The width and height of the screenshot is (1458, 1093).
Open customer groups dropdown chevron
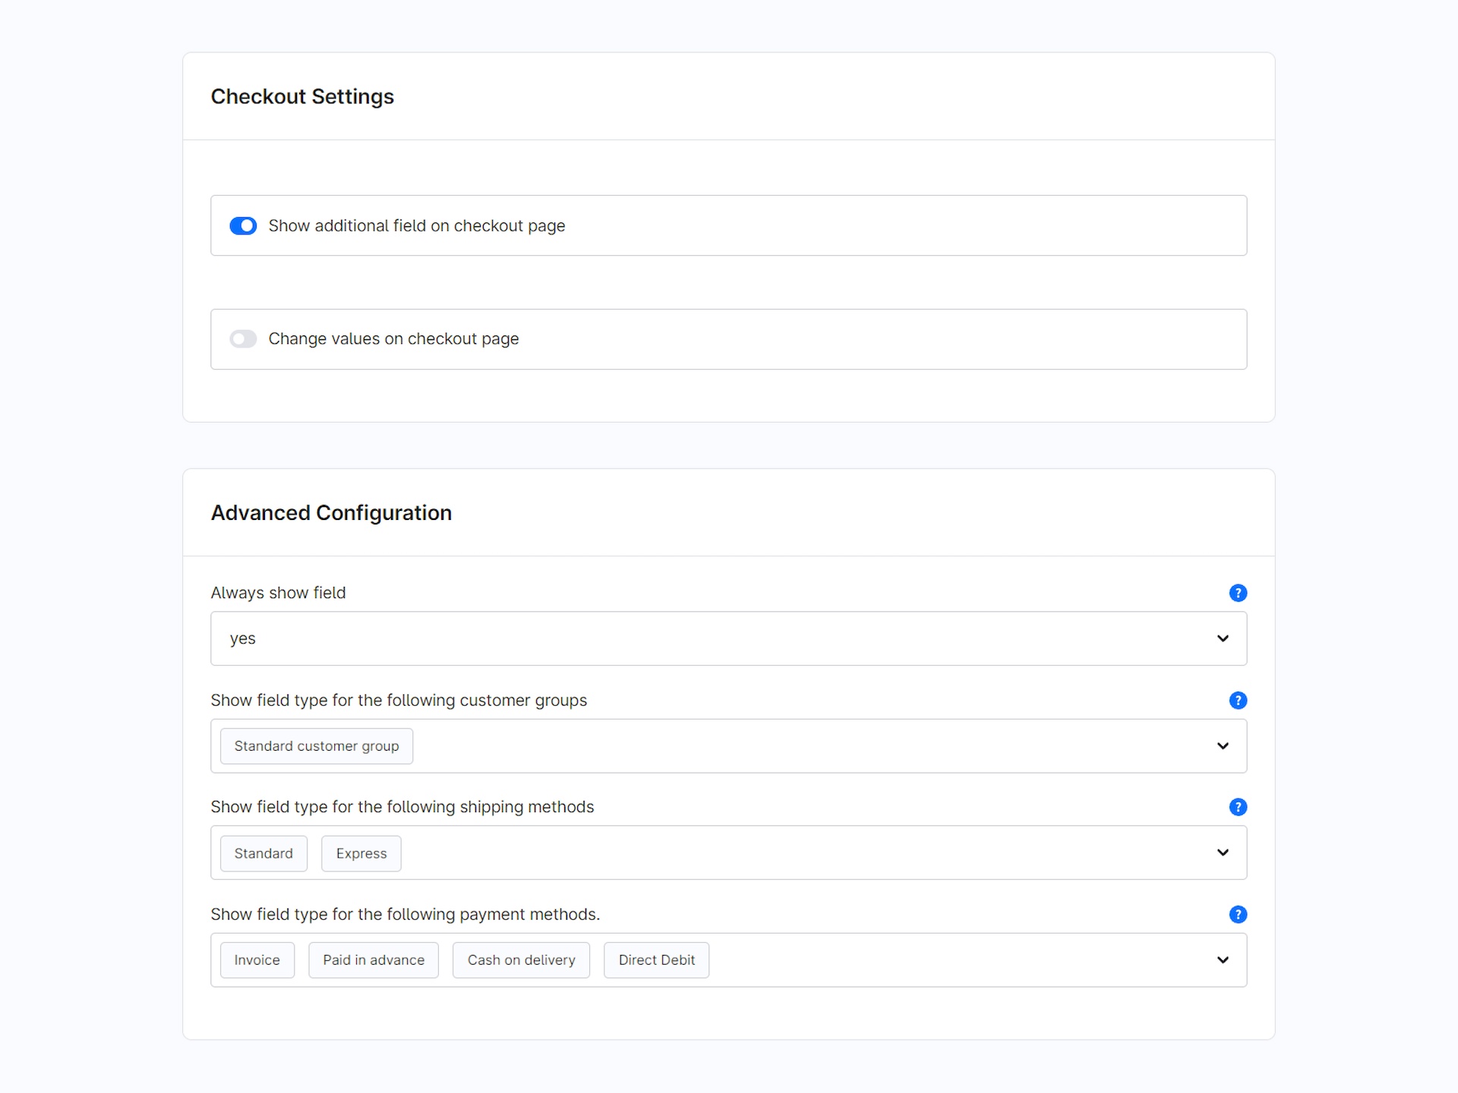(1223, 746)
